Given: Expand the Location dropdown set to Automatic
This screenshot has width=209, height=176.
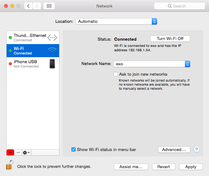Looking at the screenshot, I should pyautogui.click(x=116, y=22).
